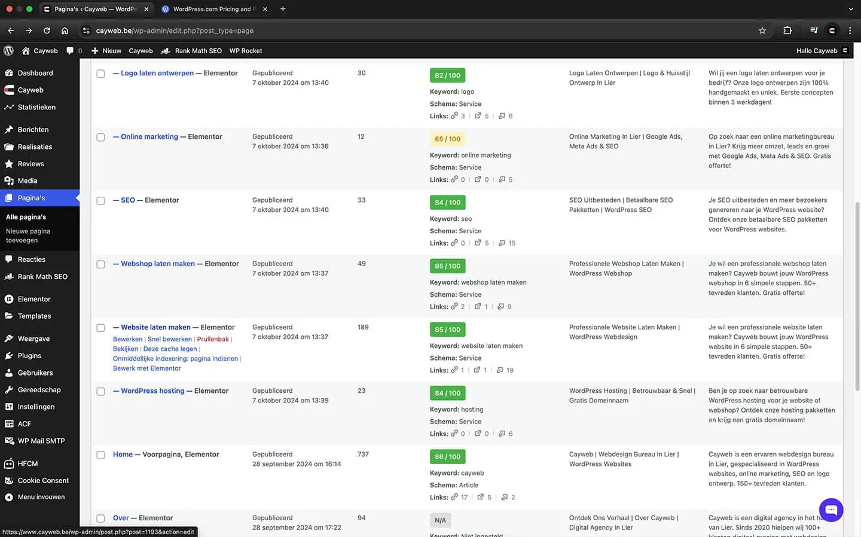The width and height of the screenshot is (861, 537).
Task: Tick the checkbox for Webshop laten maken
Action: 100,264
